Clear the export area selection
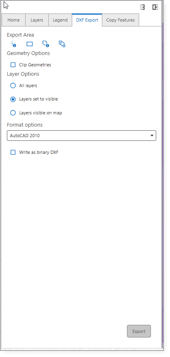170x357 pixels. coord(62,44)
